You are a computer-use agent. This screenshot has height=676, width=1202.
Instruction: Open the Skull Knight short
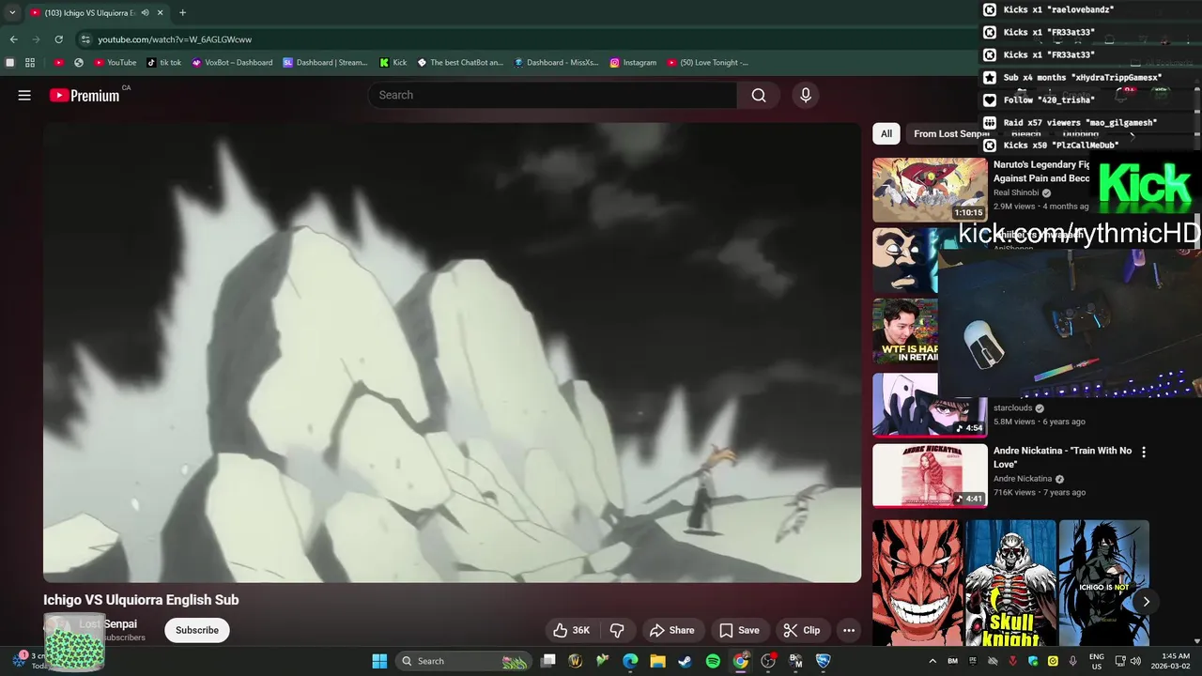[1010, 583]
